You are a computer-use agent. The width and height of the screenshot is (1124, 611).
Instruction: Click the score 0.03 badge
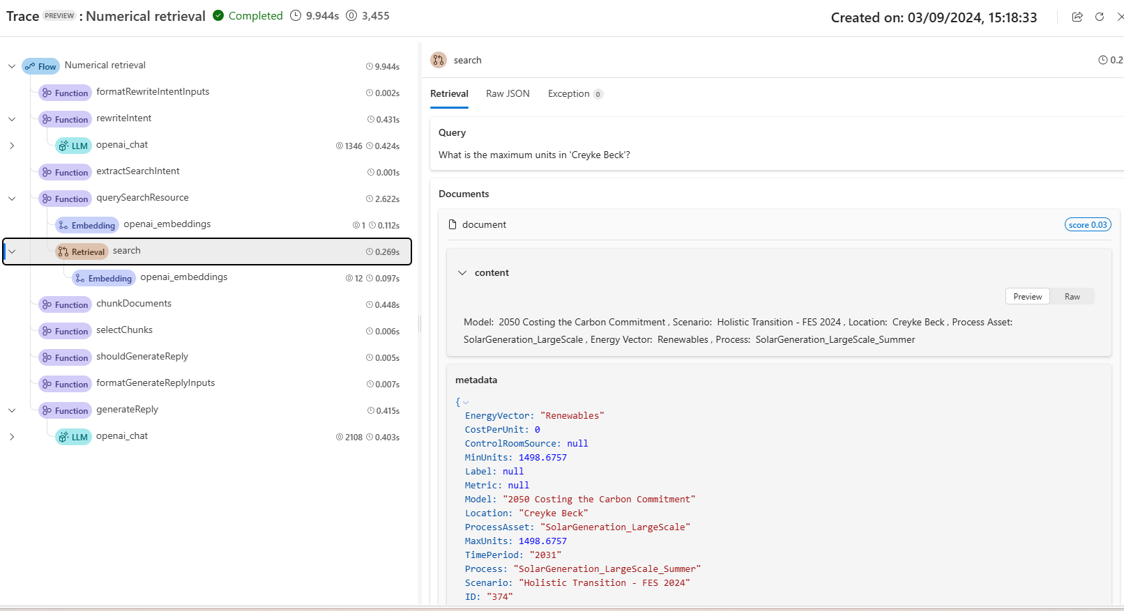(1088, 224)
